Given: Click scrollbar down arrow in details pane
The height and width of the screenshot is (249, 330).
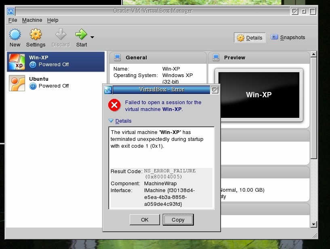Looking at the screenshot, I should tap(313, 224).
